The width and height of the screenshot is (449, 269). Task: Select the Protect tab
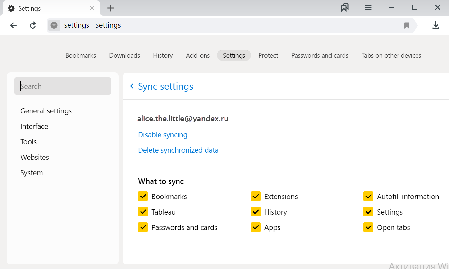click(268, 55)
